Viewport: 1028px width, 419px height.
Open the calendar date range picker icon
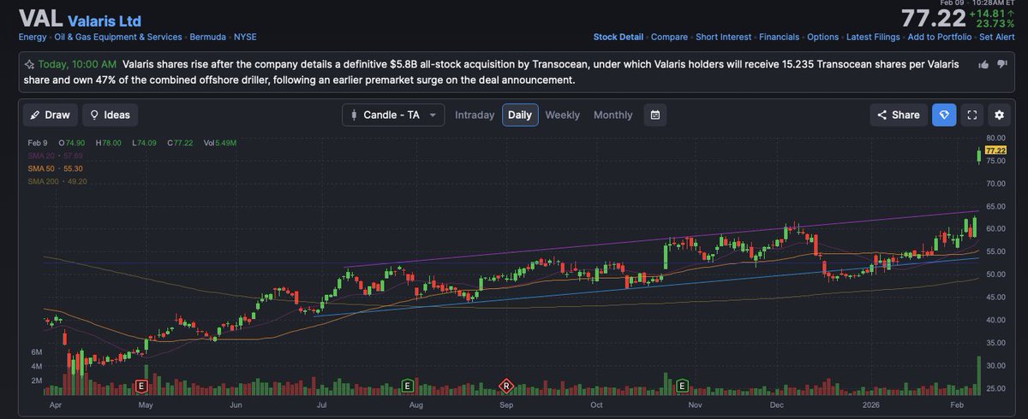coord(654,115)
